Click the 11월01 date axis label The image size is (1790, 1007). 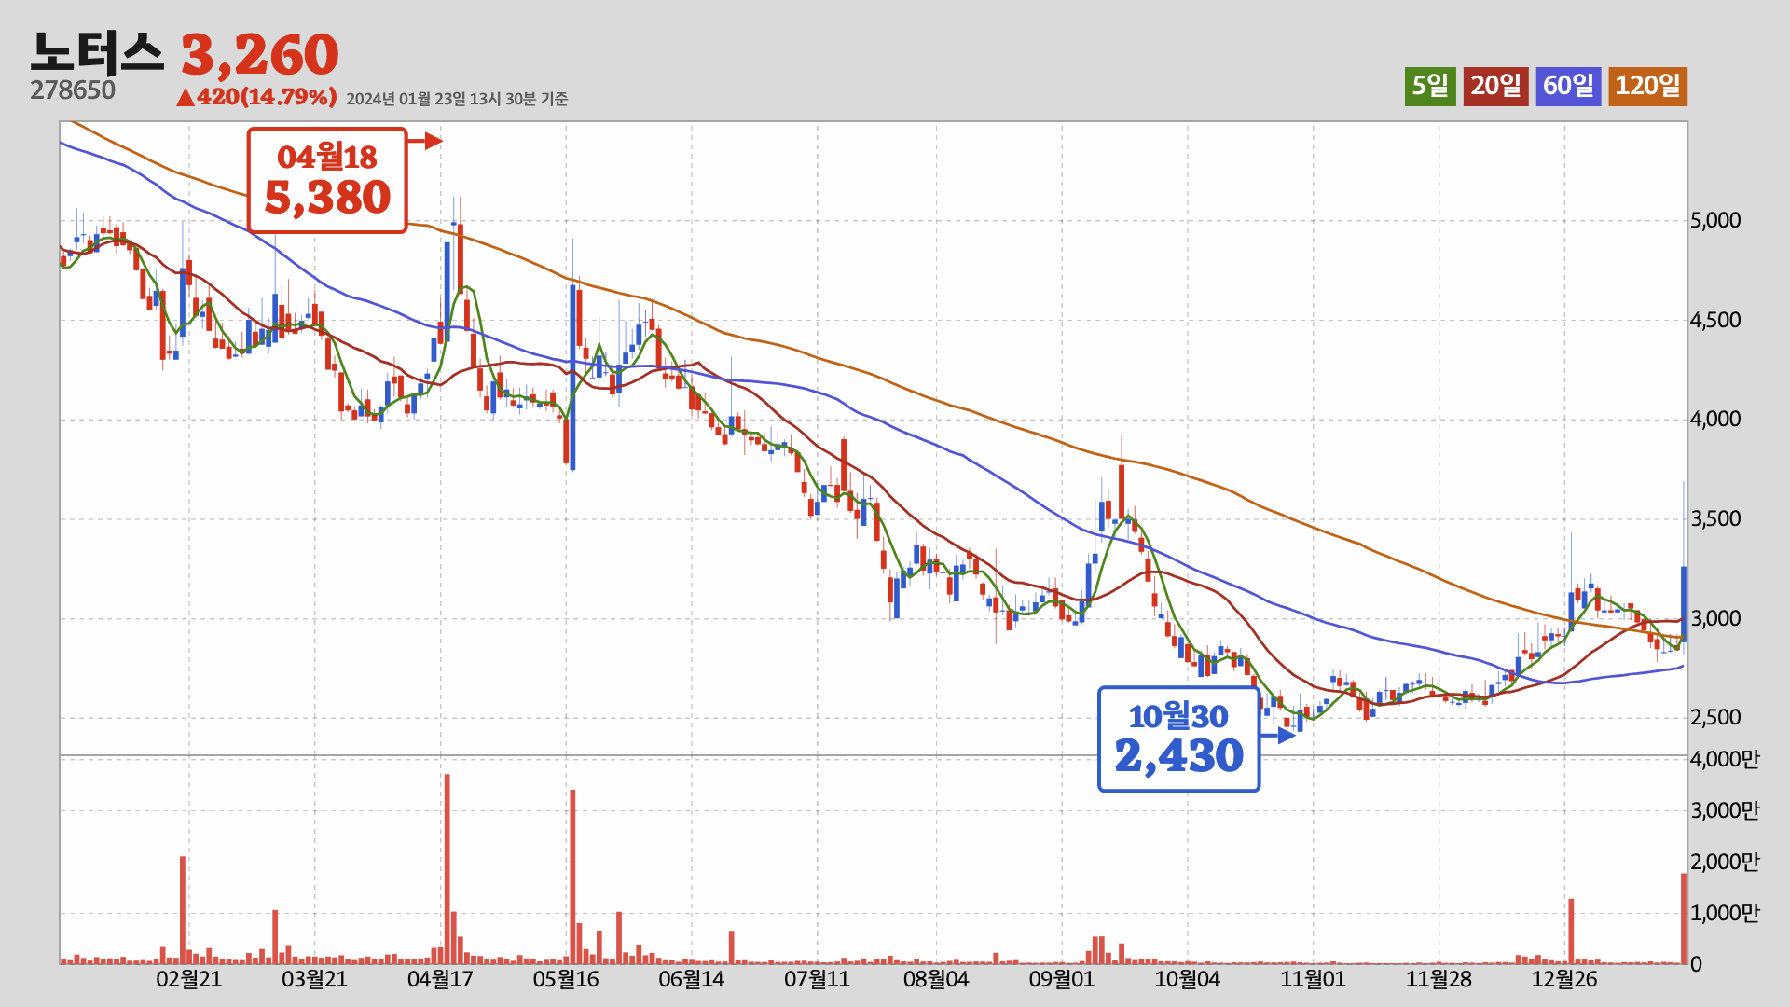pyautogui.click(x=1314, y=980)
